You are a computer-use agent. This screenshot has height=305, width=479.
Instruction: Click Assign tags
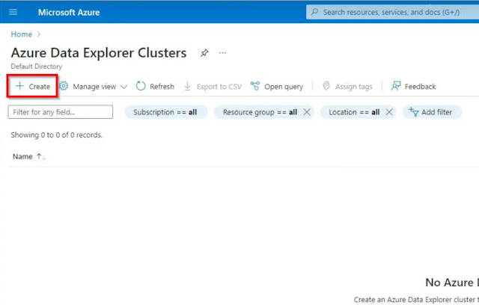pos(347,87)
